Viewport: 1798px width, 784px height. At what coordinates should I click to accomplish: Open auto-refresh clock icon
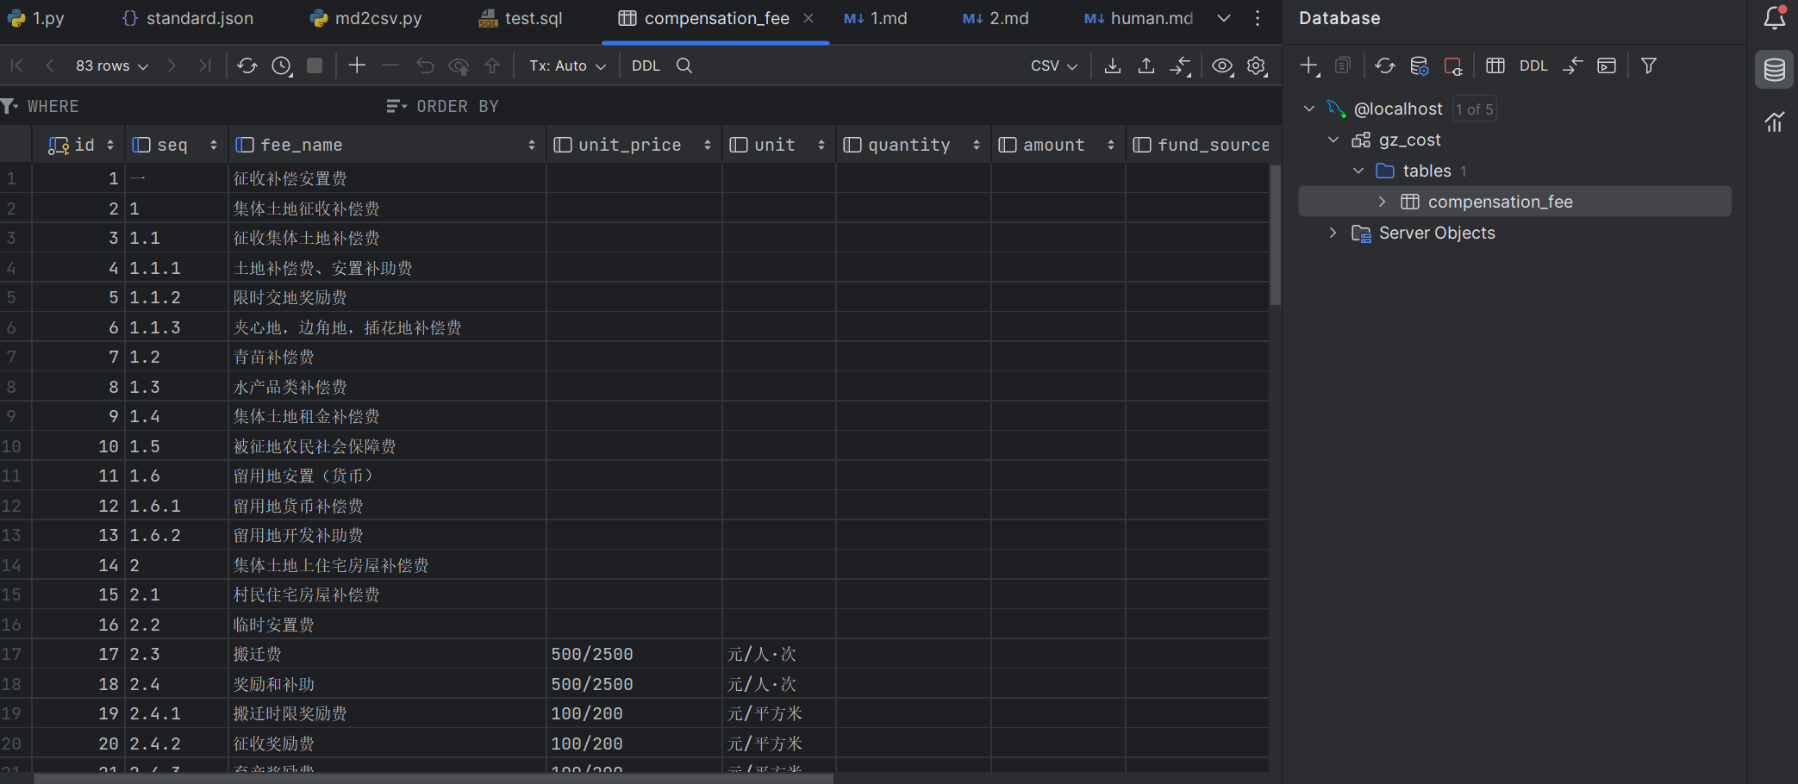(282, 65)
